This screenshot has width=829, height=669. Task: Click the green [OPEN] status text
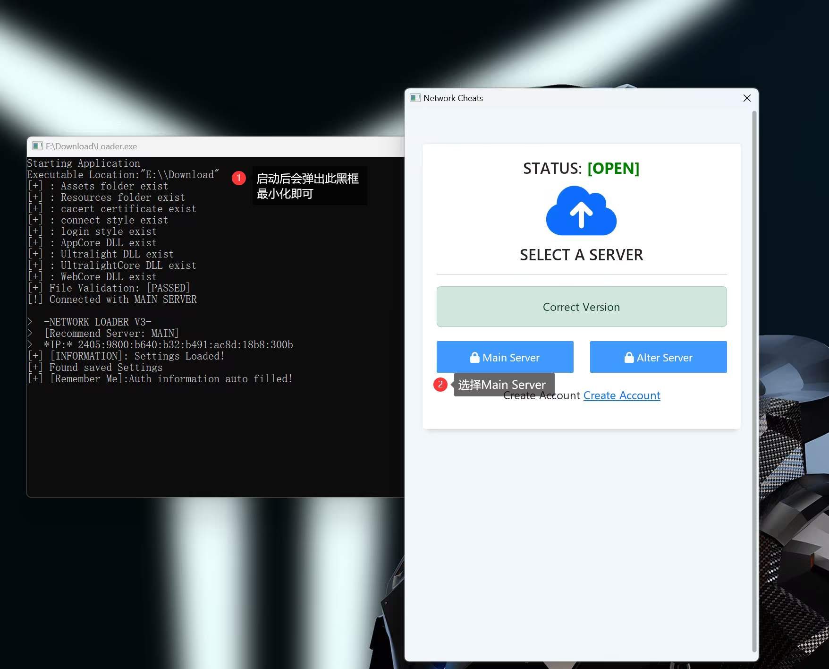[x=613, y=168]
